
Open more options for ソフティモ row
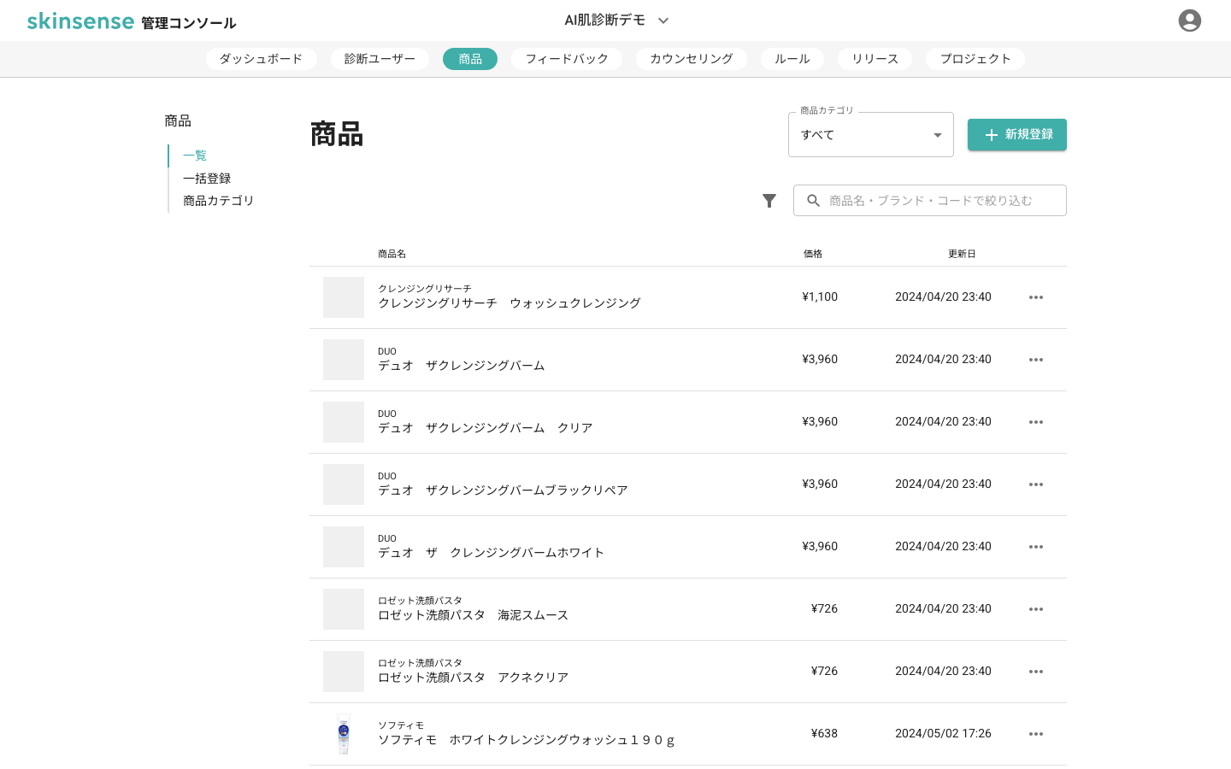click(1036, 734)
